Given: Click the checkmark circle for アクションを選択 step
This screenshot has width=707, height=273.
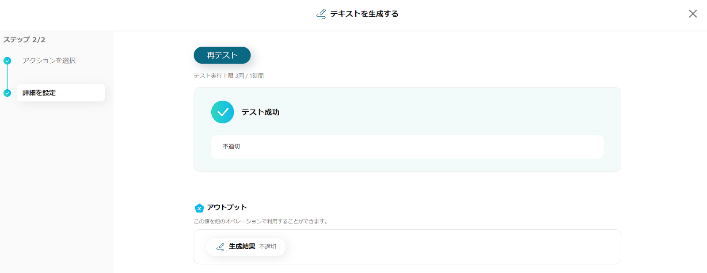Looking at the screenshot, I should (7, 61).
